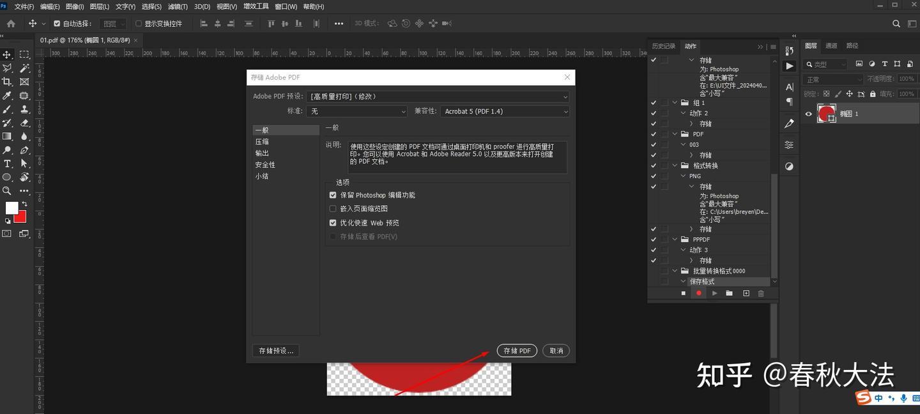Activate the Zoom tool
Image resolution: width=920 pixels, height=414 pixels.
pos(8,190)
